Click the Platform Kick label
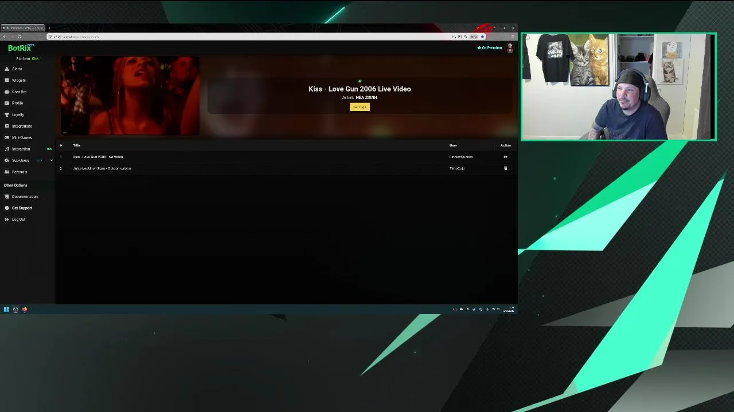734x412 pixels. point(28,58)
